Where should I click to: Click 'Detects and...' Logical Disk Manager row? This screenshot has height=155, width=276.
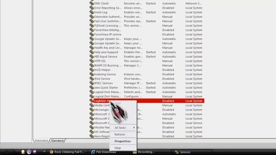point(133,92)
